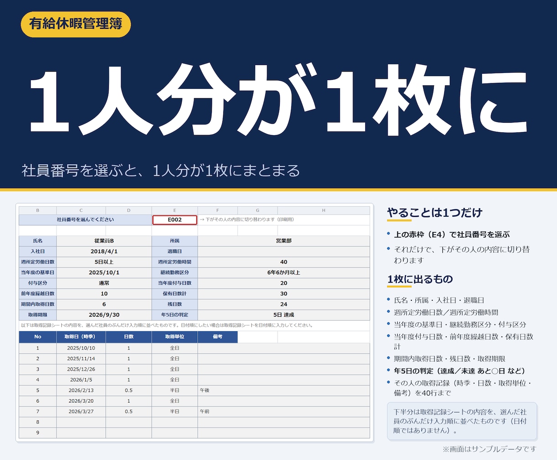Click the 保有日数計 value 30

click(284, 293)
